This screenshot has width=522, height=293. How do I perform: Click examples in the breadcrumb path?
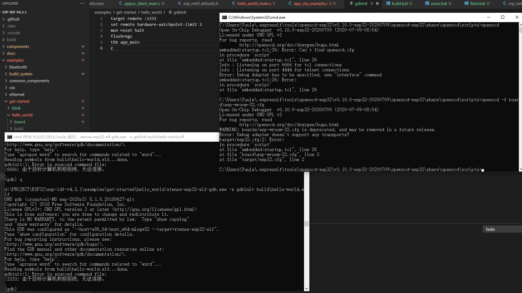[x=103, y=12]
